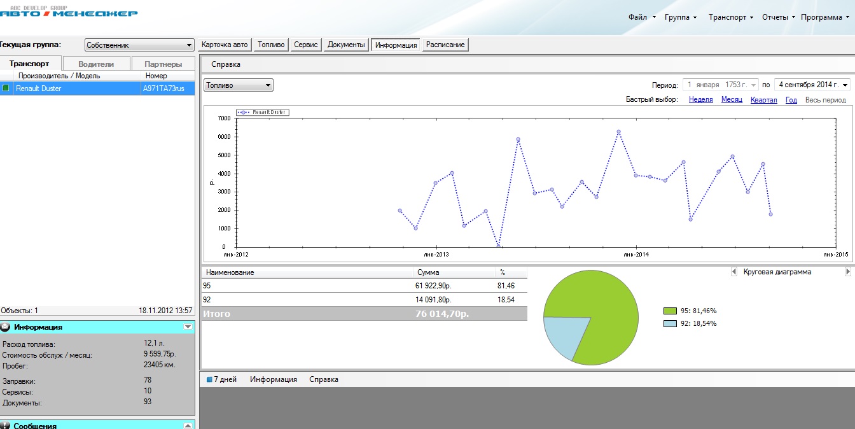The image size is (855, 429).
Task: Switch to next chart type with right arrow
Action: tap(847, 272)
